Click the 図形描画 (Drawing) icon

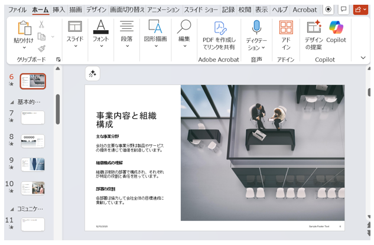[x=155, y=27]
